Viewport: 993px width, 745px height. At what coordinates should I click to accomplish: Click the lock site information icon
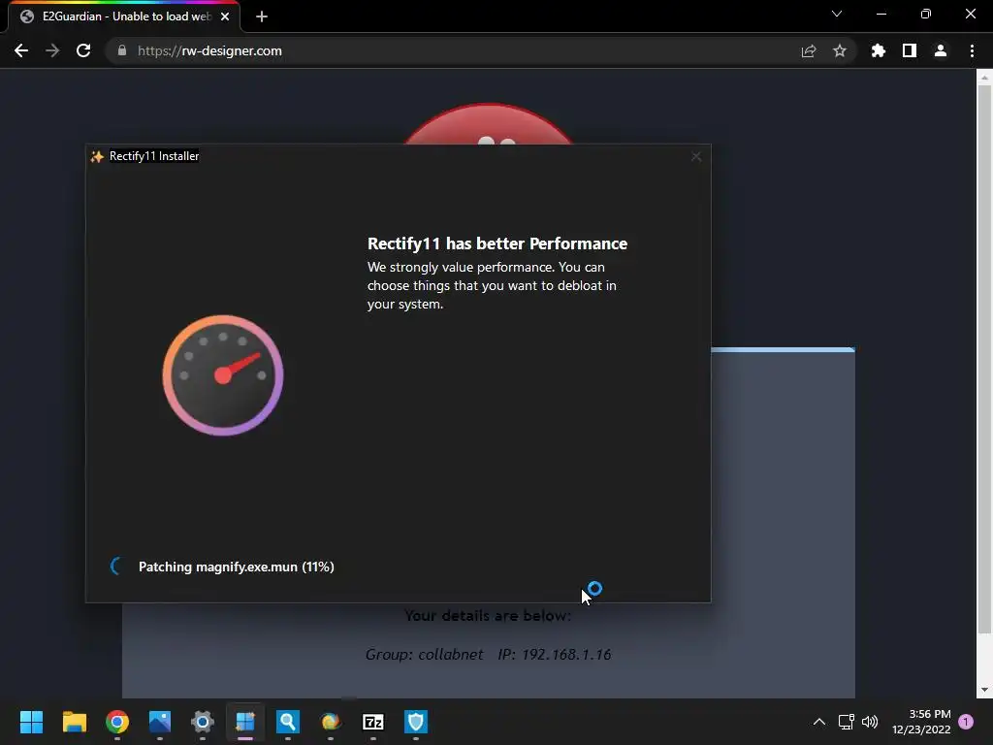[x=122, y=50]
